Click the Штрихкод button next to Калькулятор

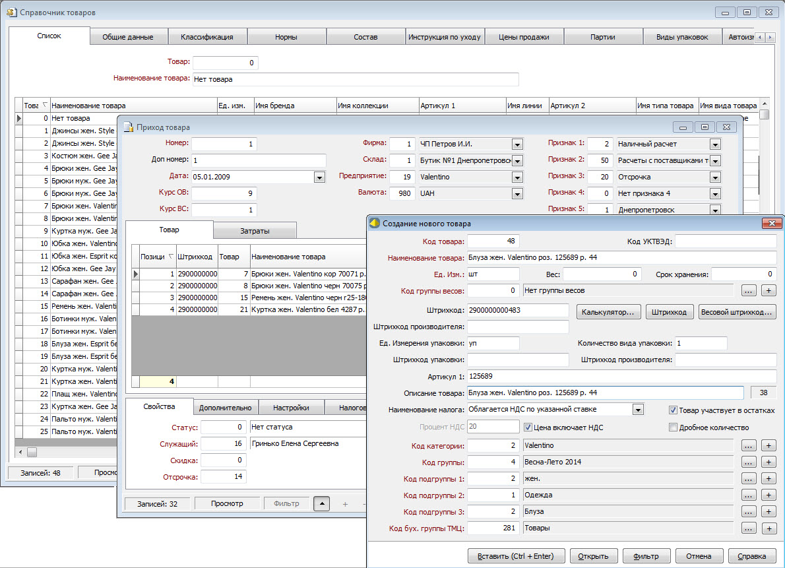(x=669, y=312)
